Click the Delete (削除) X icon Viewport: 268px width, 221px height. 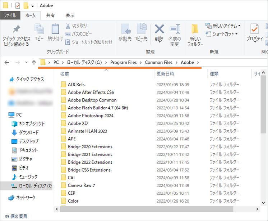pos(159,29)
